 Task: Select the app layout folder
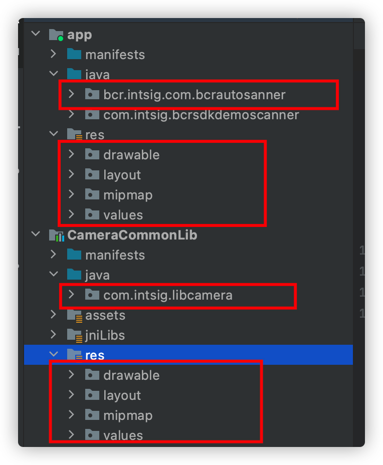[x=122, y=175]
